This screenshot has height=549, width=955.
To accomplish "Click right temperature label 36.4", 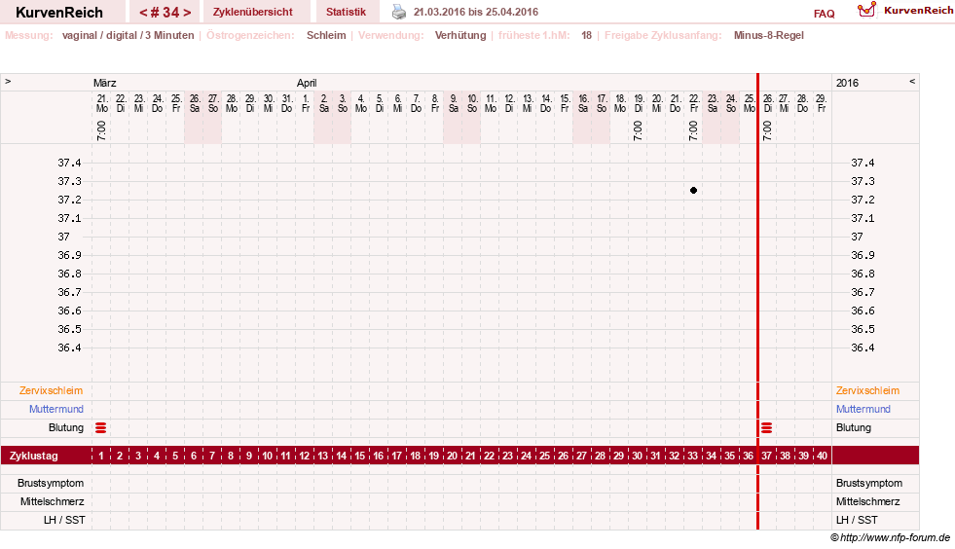I will pyautogui.click(x=863, y=348).
